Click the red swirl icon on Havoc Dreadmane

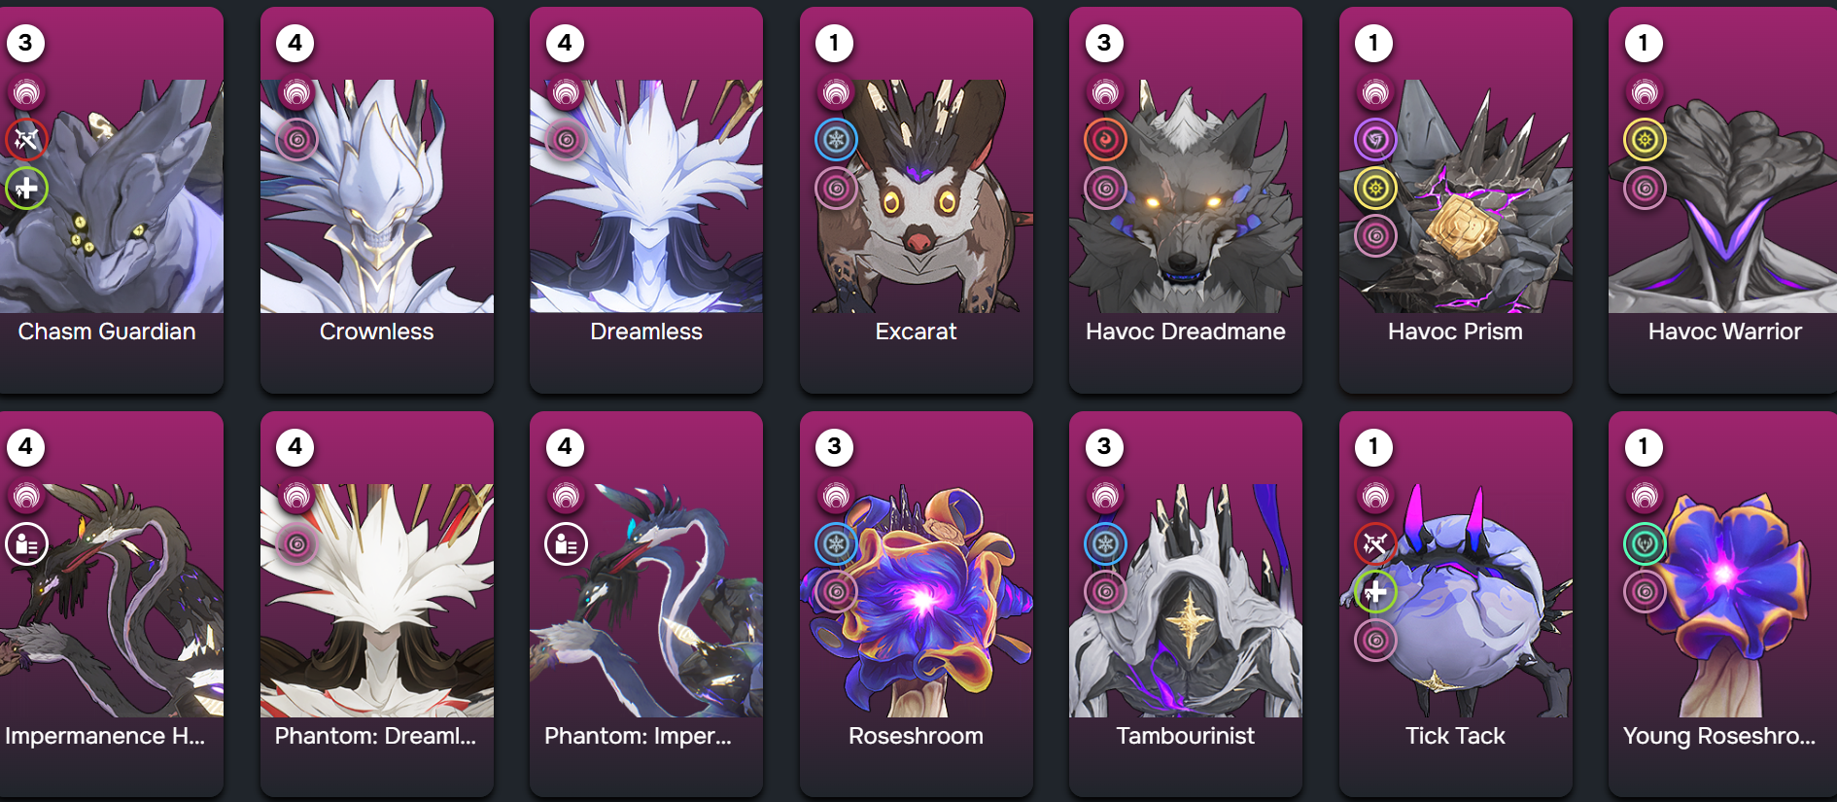[1105, 140]
